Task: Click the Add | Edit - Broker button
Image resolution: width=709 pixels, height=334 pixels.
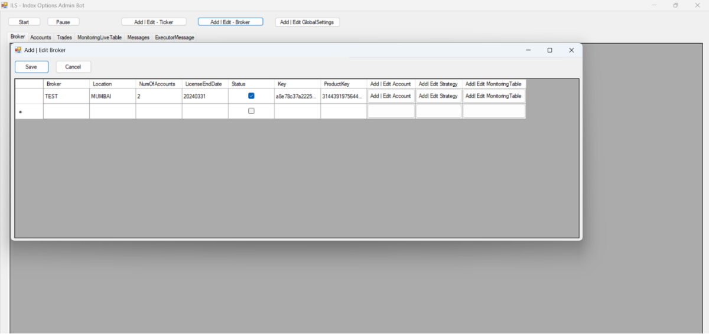Action: (230, 22)
